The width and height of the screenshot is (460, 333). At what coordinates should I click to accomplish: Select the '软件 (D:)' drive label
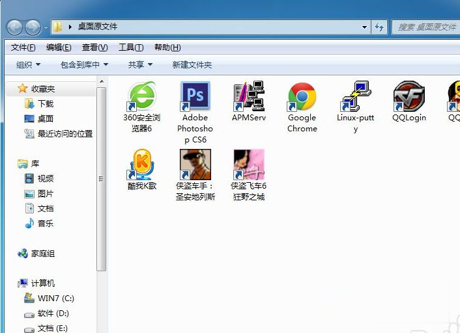[x=53, y=313]
